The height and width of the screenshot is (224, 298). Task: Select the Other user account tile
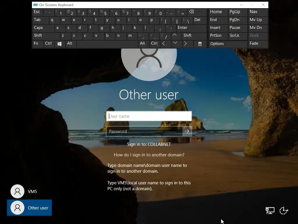click(x=29, y=208)
